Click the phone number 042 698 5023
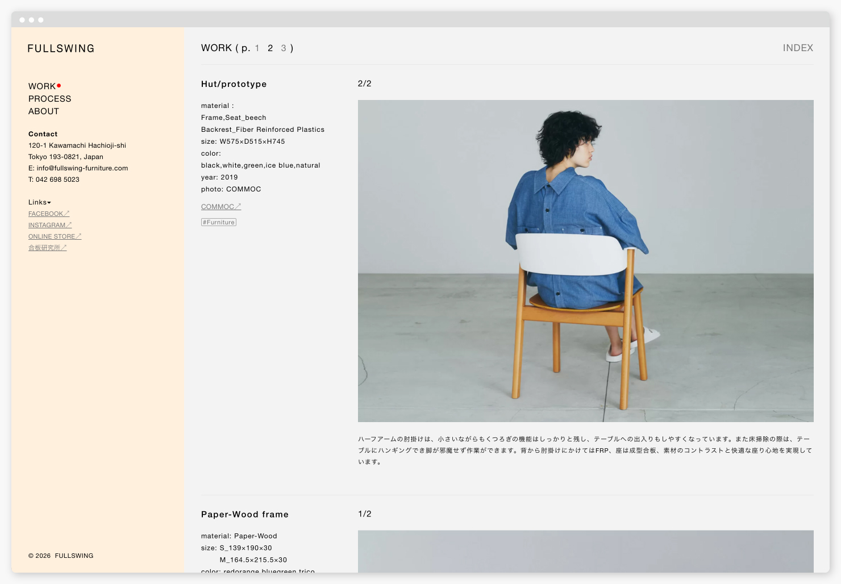Image resolution: width=841 pixels, height=584 pixels. (x=57, y=180)
